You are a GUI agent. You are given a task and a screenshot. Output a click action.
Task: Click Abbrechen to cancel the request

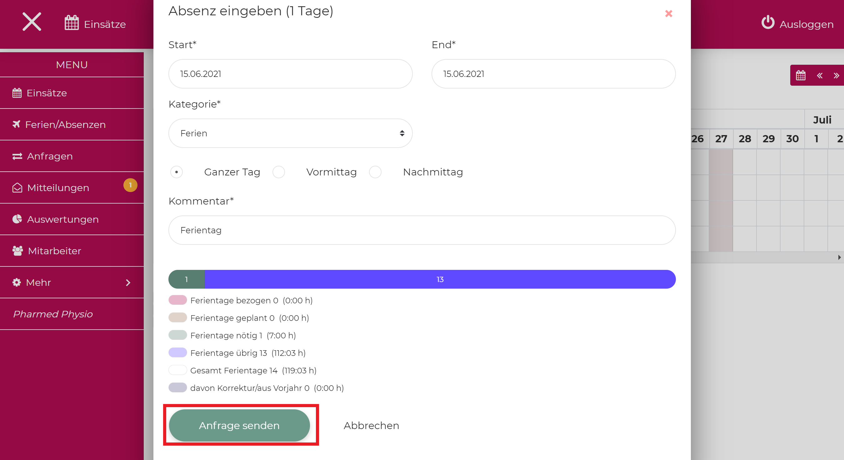tap(371, 425)
